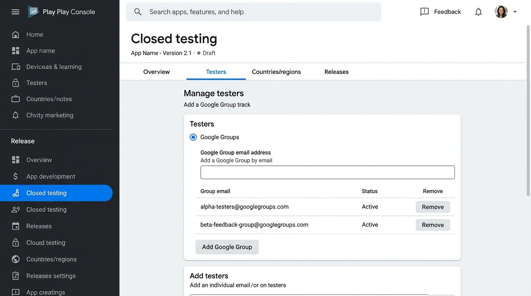The width and height of the screenshot is (531, 296).
Task: Click App Name - Version 2.1 text
Action: pyautogui.click(x=161, y=53)
